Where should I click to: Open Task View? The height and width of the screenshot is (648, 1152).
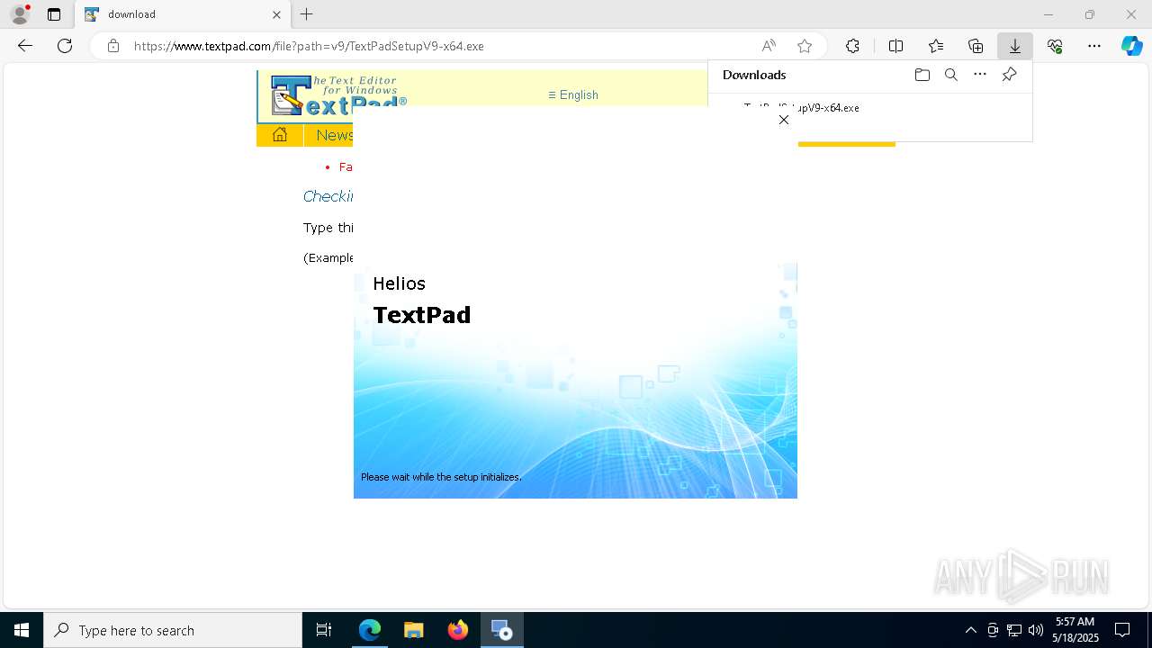click(x=324, y=630)
